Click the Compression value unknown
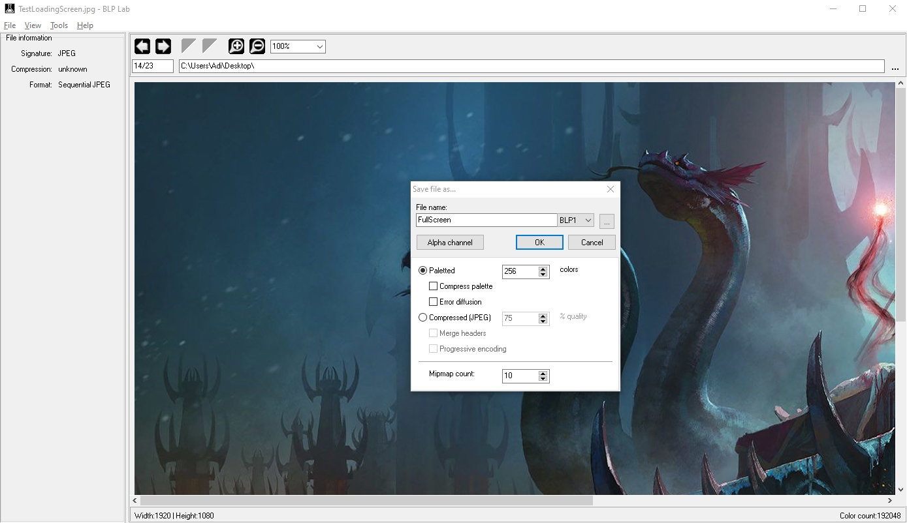Screen dimensions: 907x523 (72, 69)
